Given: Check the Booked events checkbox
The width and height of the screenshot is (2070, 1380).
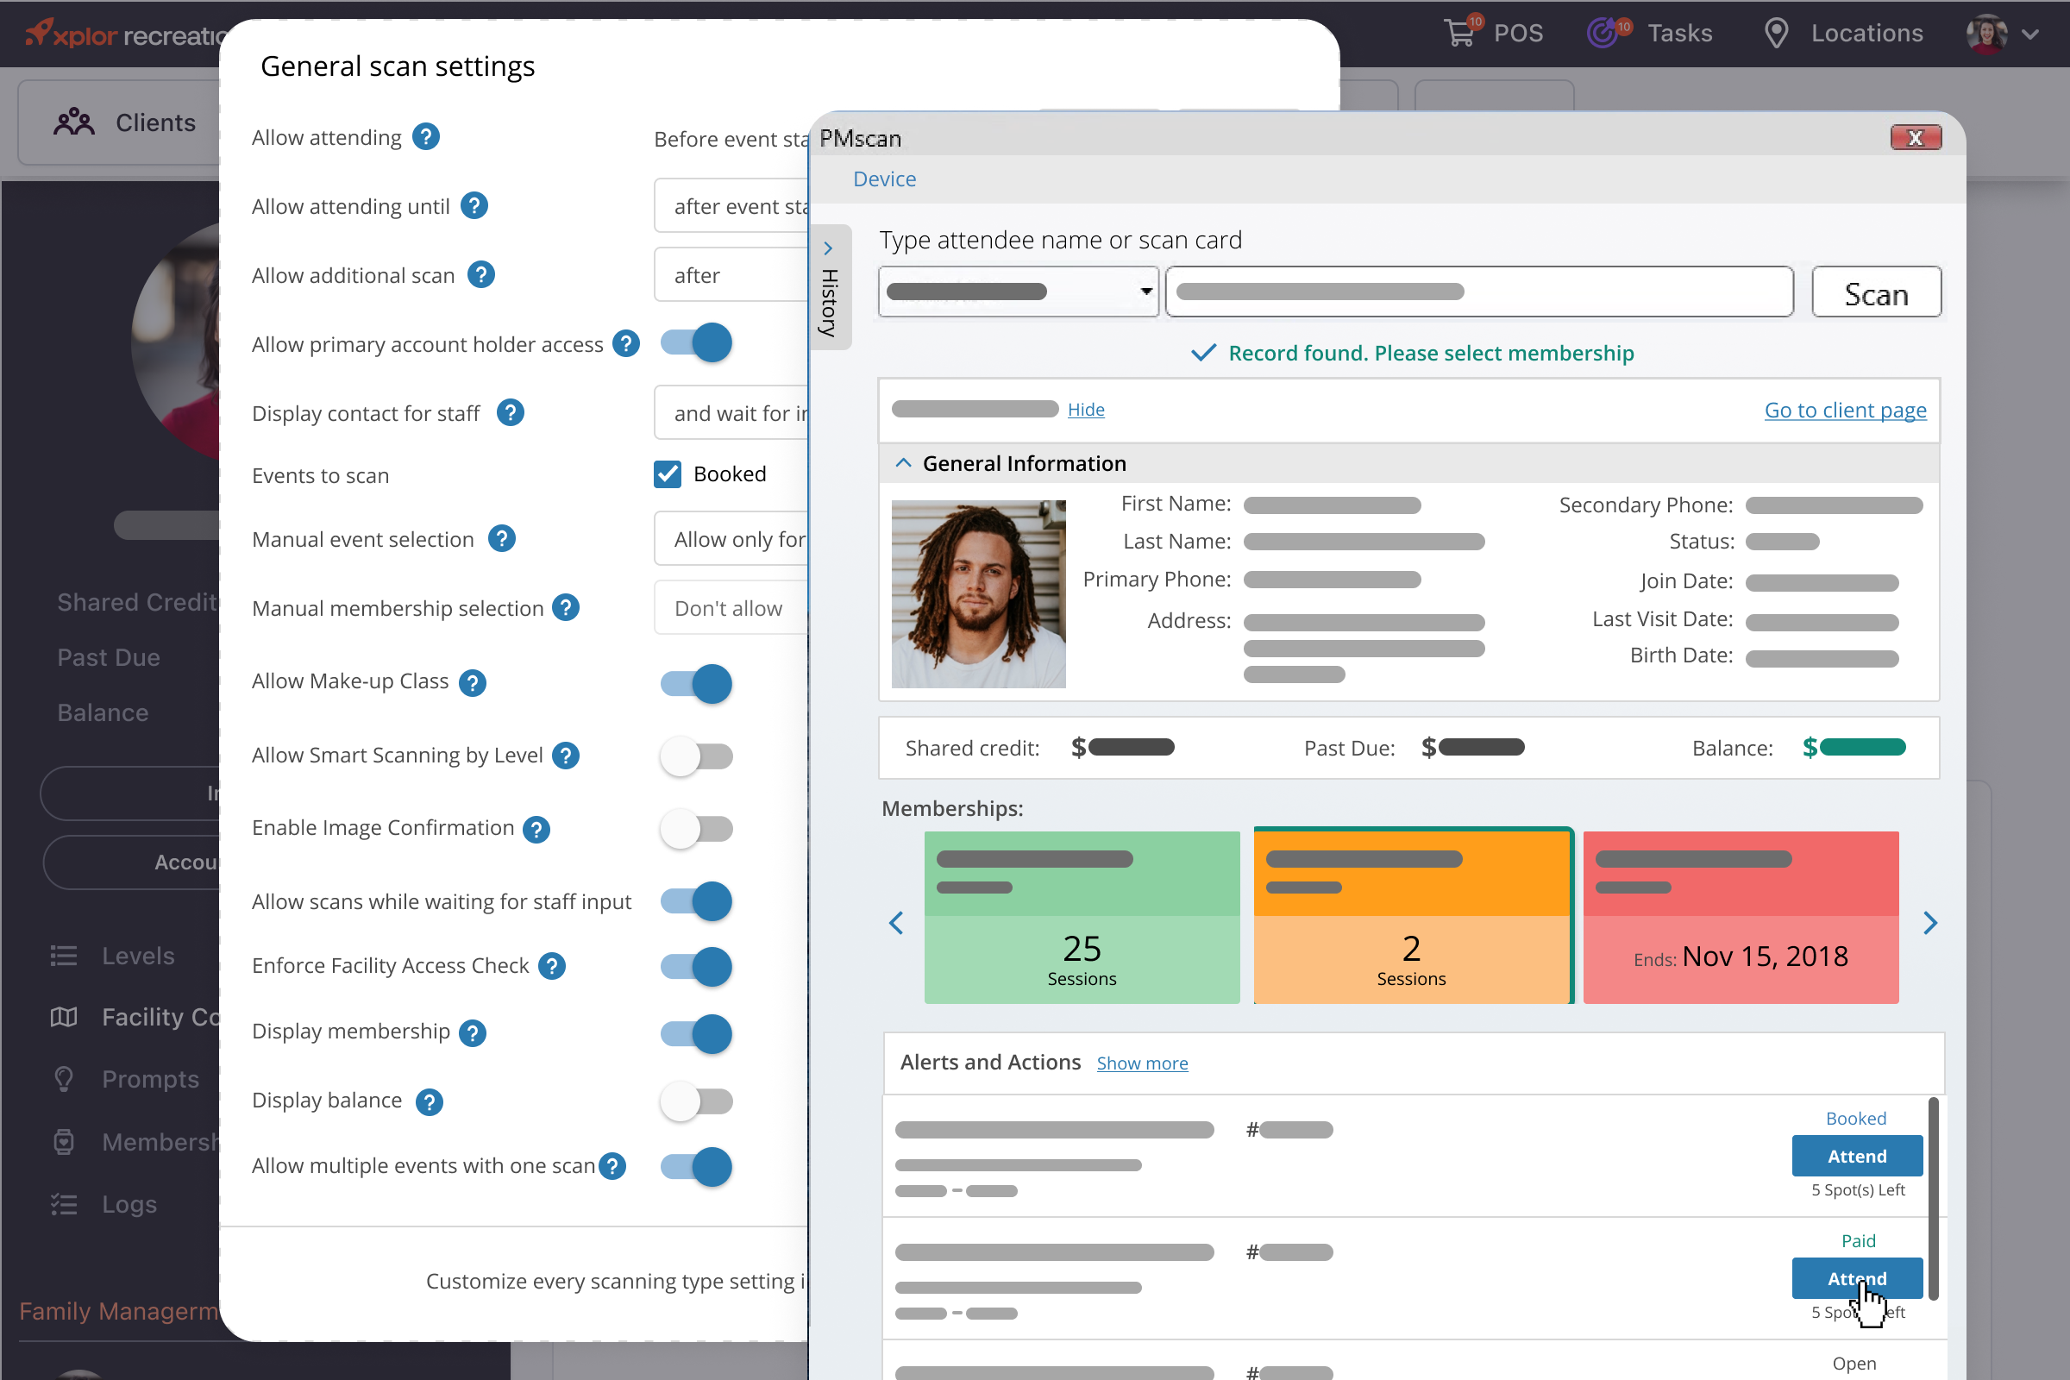Looking at the screenshot, I should (665, 473).
